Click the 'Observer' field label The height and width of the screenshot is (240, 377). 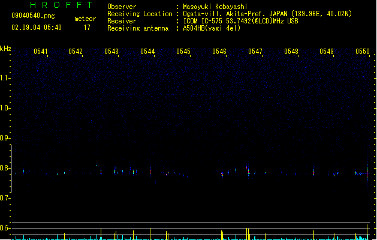coord(122,7)
